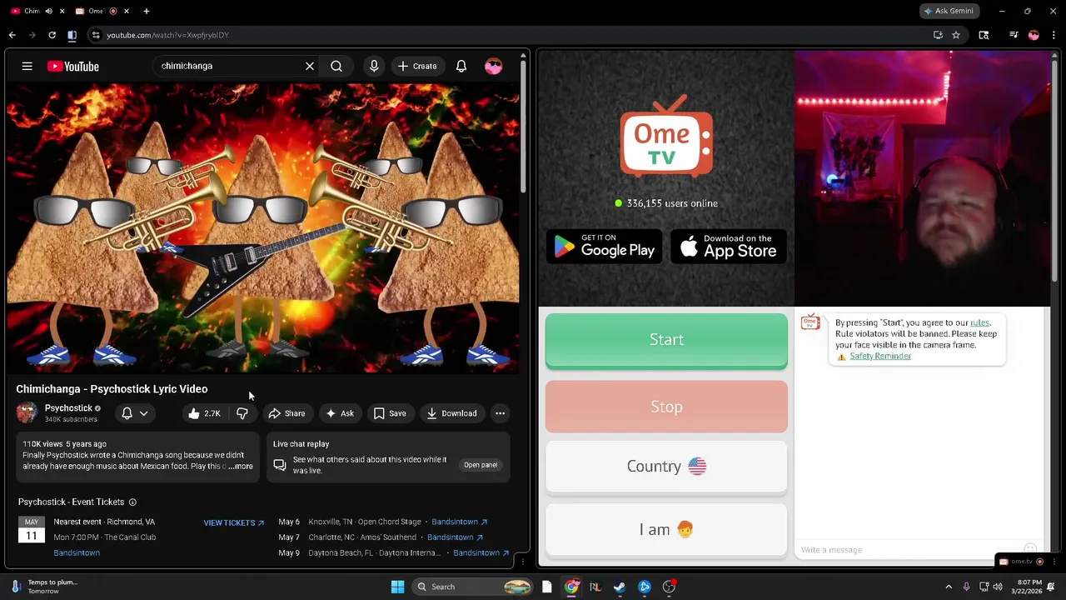Expand the Psychostick notification bell dropdown
Viewport: 1066px width, 600px height.
135,413
